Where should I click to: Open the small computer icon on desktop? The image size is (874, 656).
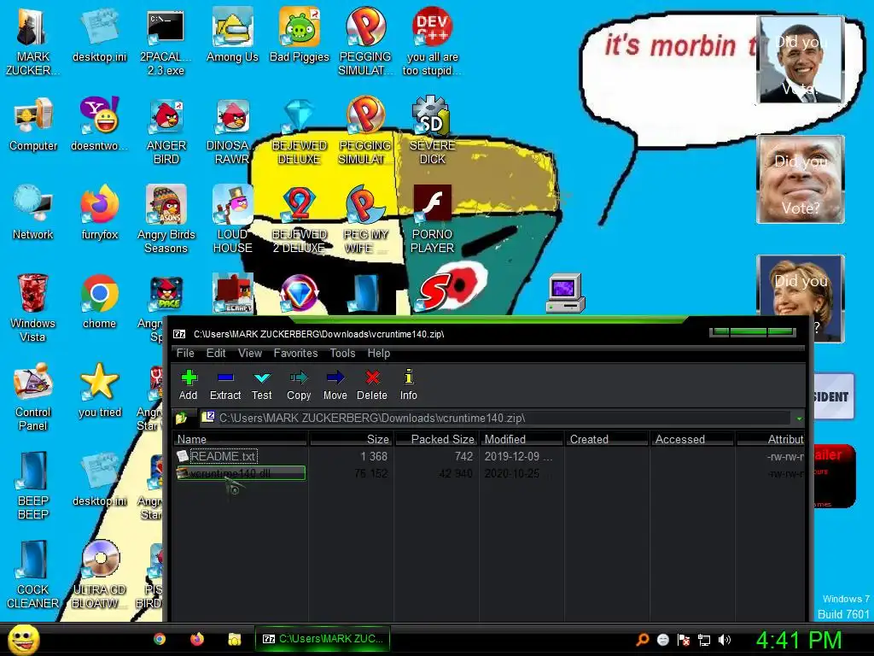(565, 294)
